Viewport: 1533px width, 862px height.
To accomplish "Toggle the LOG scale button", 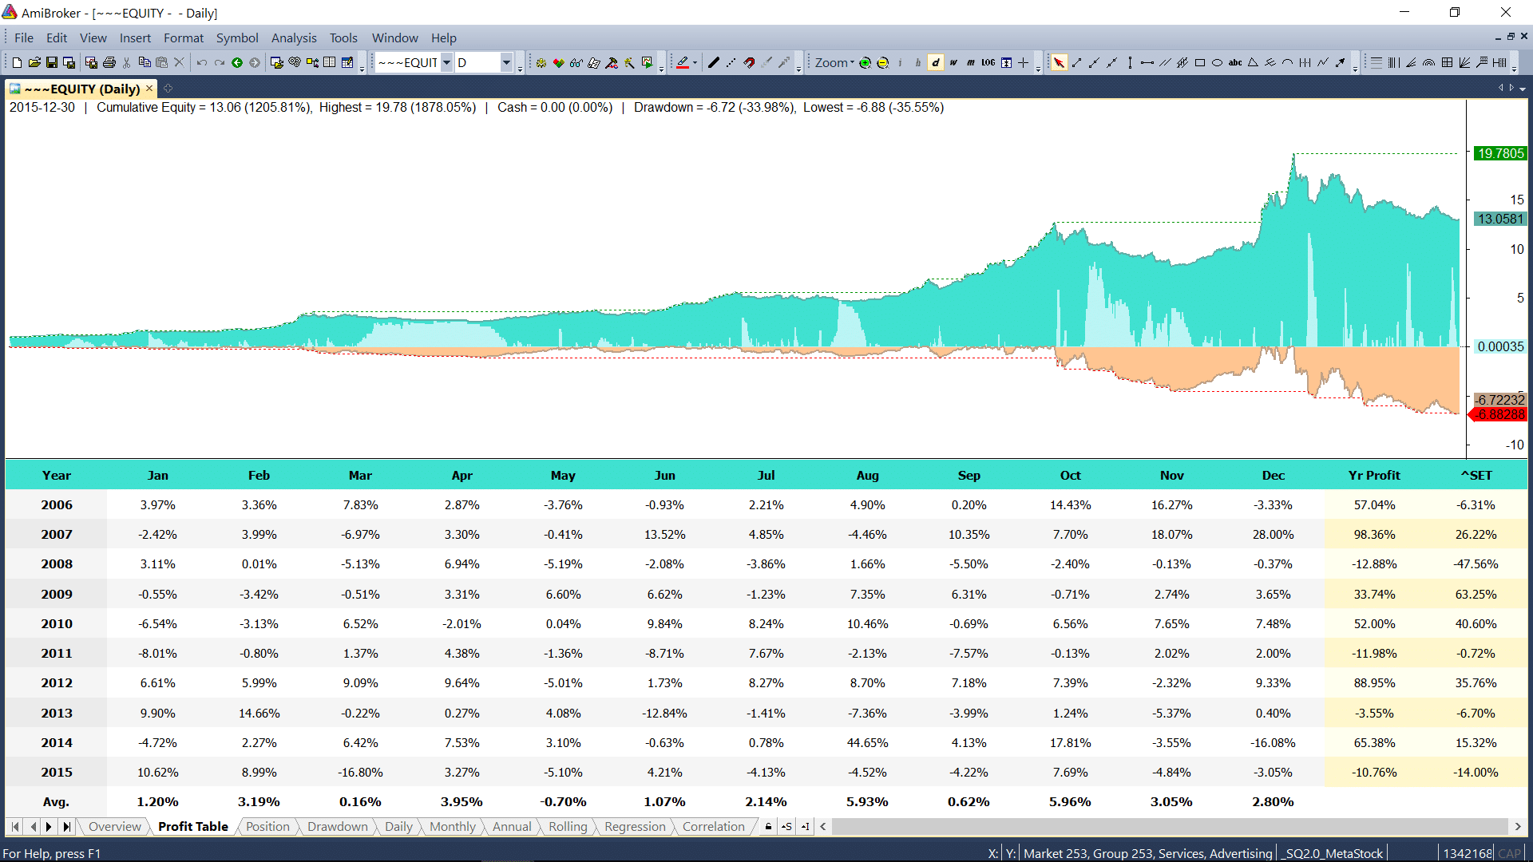I will point(988,63).
